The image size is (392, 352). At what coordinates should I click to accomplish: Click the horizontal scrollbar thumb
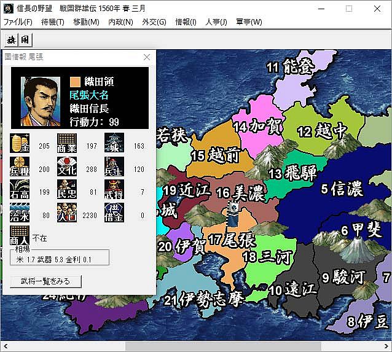click(x=223, y=346)
